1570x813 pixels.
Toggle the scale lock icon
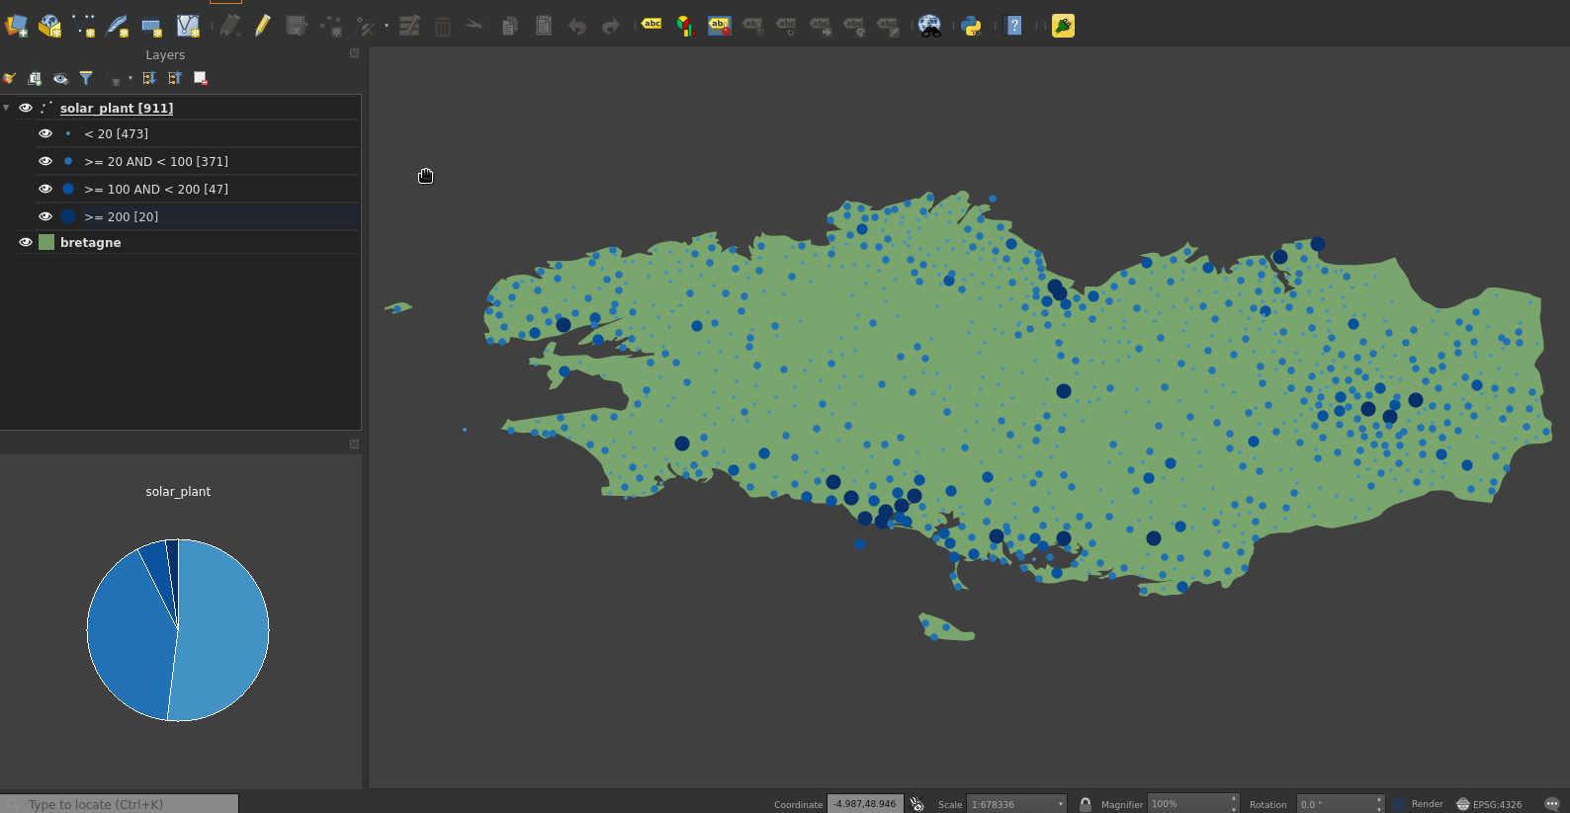click(1086, 804)
